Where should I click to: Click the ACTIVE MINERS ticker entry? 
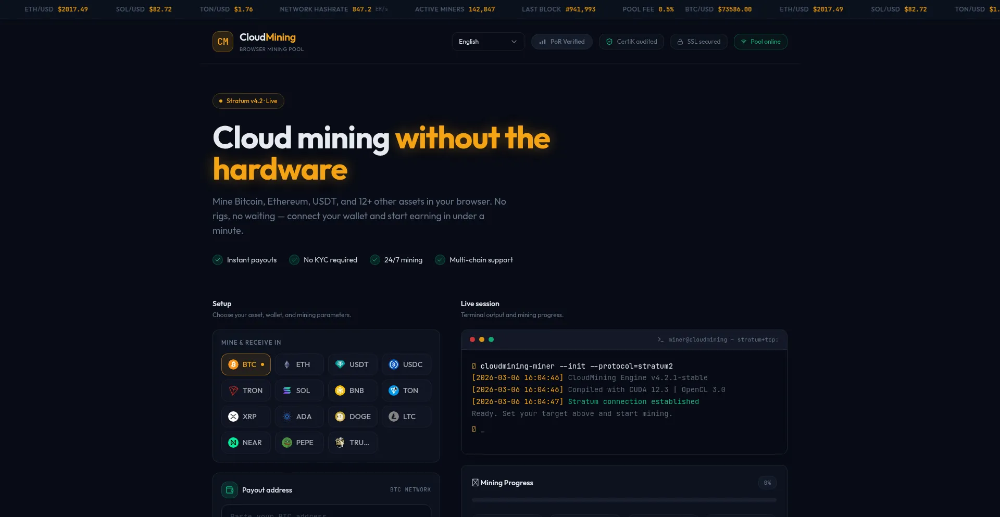pos(455,9)
